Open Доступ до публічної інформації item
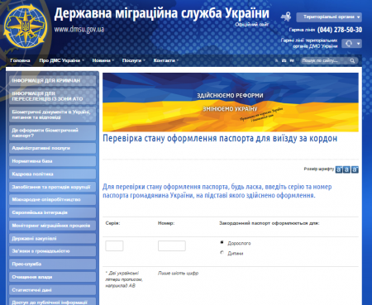Screen dimensions: 372x305 pyautogui.click(x=52, y=301)
